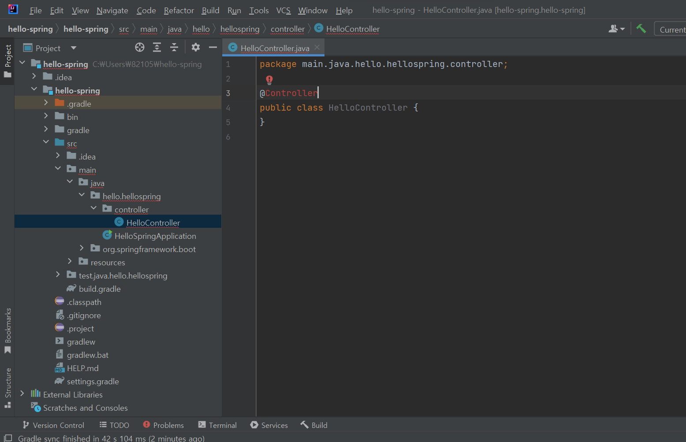
Task: Open Project panel settings gear
Action: (x=196, y=47)
